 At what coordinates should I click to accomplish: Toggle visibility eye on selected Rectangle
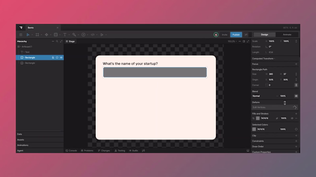tap(61, 57)
